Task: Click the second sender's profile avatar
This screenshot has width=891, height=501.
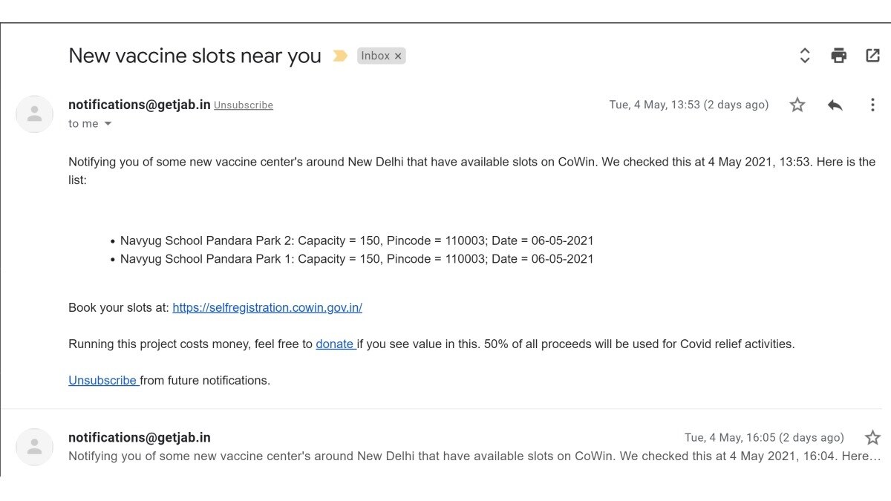Action: point(34,447)
